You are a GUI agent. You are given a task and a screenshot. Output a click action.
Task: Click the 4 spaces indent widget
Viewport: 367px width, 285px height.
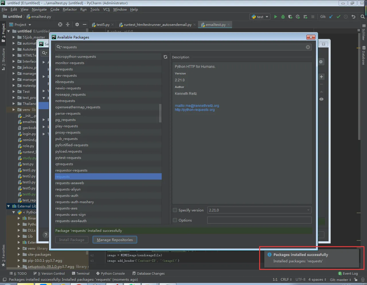pyautogui.click(x=317, y=280)
